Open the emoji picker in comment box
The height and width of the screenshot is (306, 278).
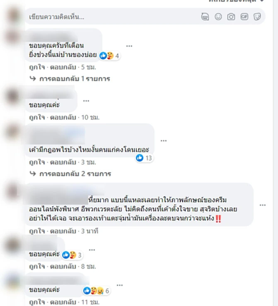(218, 17)
